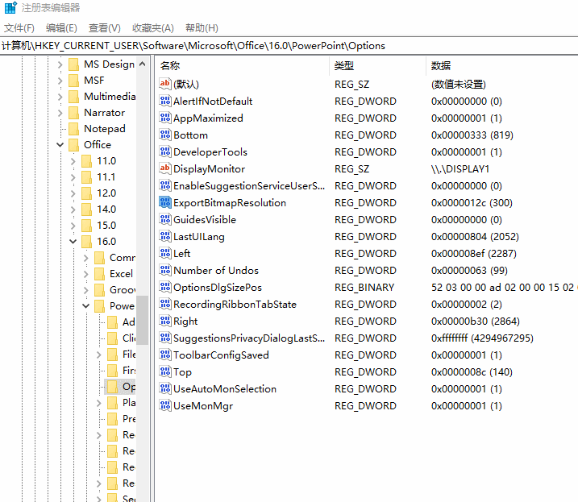Click the (默认) string value icon
This screenshot has width=578, height=502.
165,84
